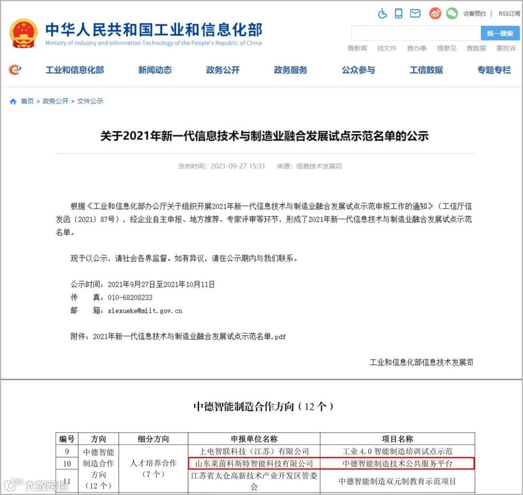The width and height of the screenshot is (523, 495).
Task: Open 专题专栏 navigation menu
Action: pyautogui.click(x=494, y=70)
